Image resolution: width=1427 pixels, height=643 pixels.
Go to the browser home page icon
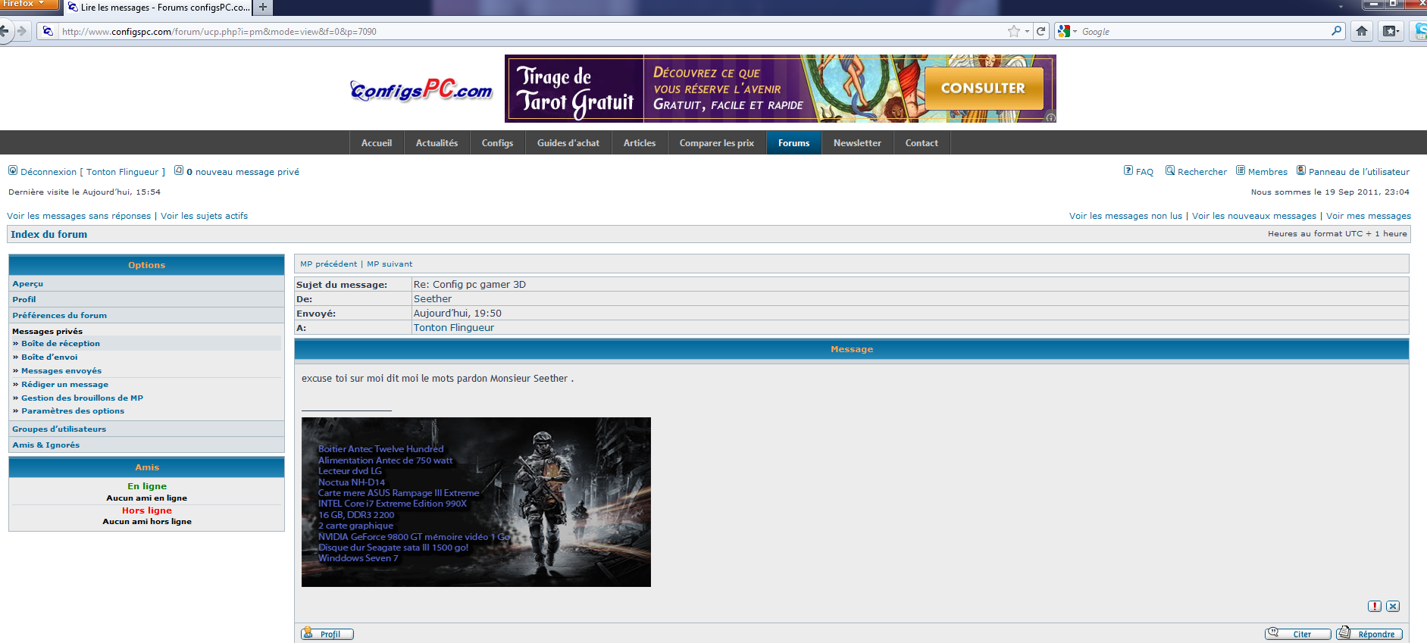1362,31
